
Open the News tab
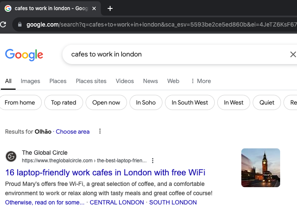click(x=150, y=81)
